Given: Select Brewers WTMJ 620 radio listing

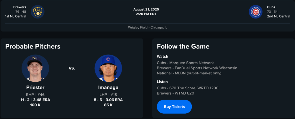Looking at the screenshot, I should [x=176, y=93].
